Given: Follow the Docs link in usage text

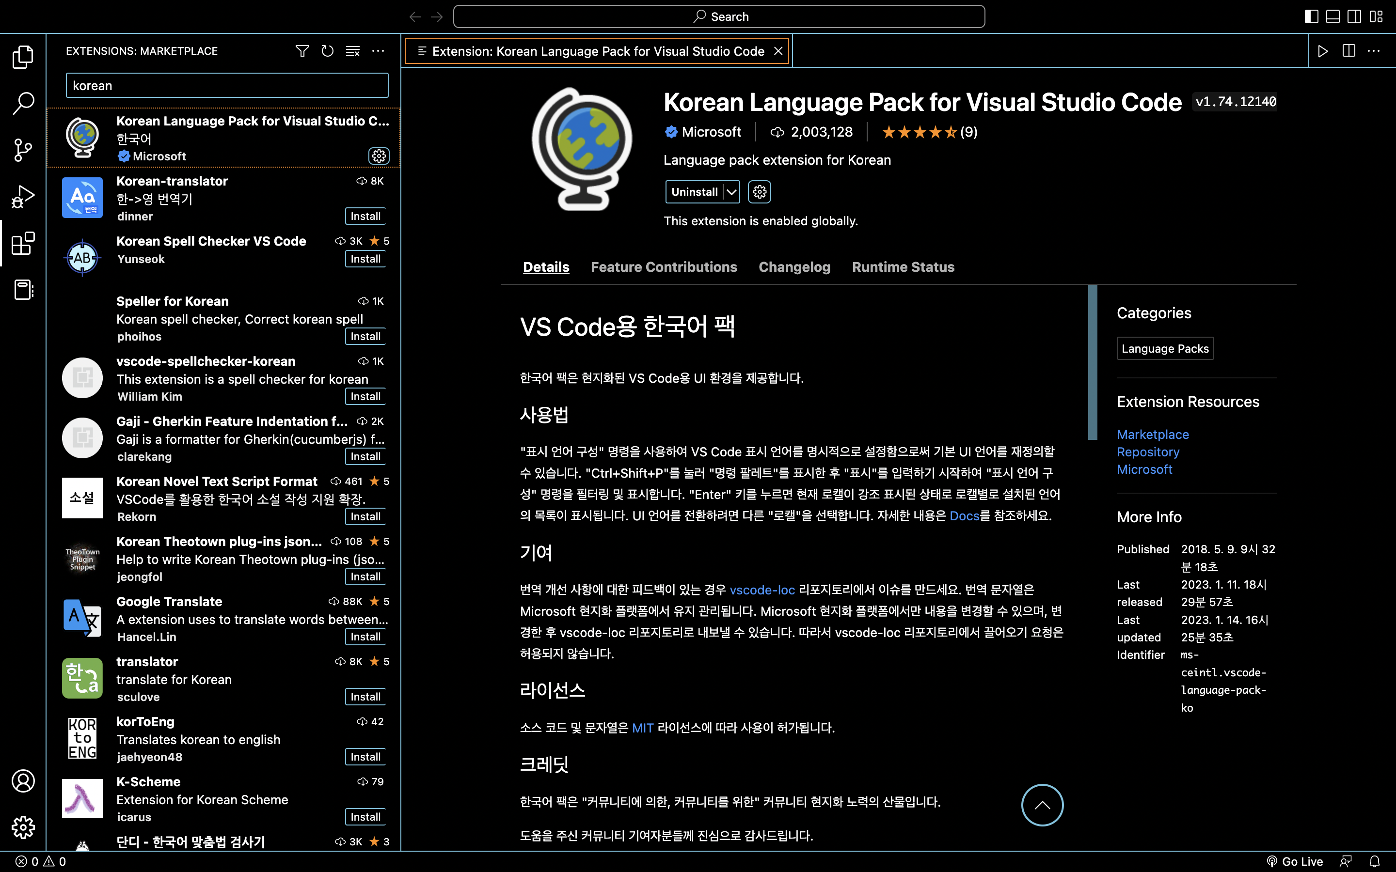Looking at the screenshot, I should click(965, 515).
